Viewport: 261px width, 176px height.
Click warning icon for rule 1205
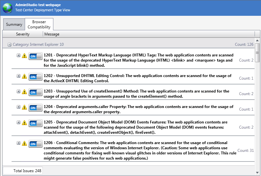24,123
